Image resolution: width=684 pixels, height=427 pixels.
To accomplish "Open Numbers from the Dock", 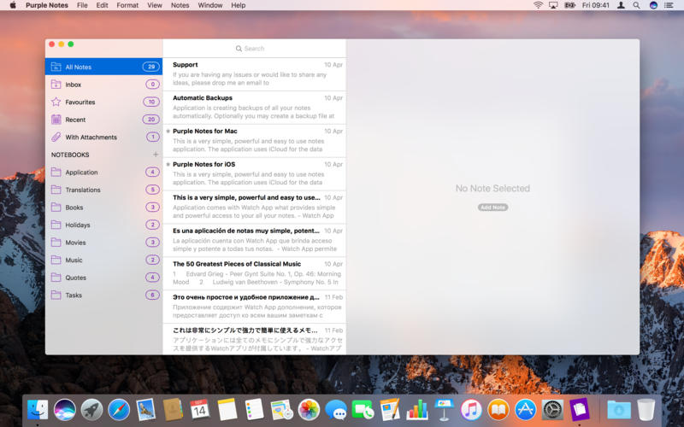I will tap(417, 410).
